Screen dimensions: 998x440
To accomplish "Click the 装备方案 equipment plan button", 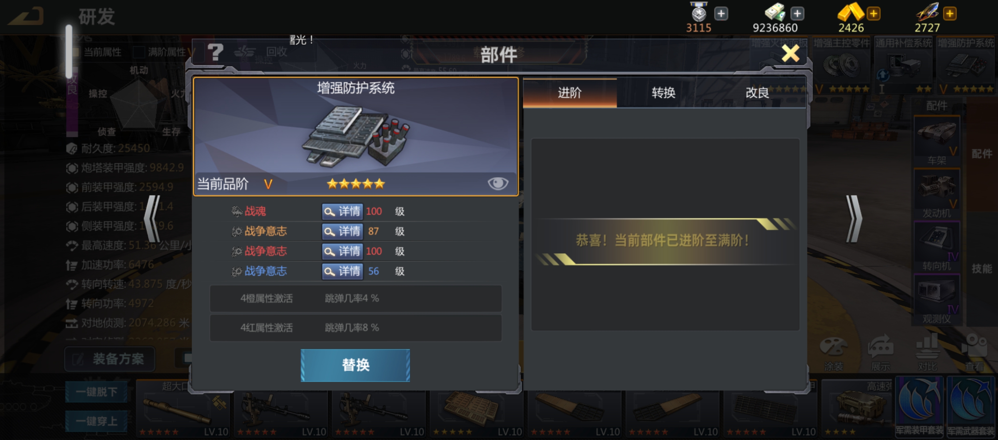I will tap(110, 359).
